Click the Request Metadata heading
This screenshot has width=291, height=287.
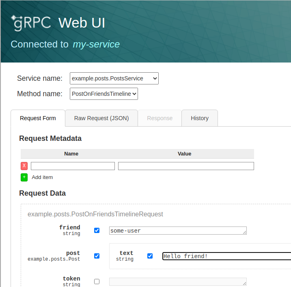[x=50, y=138]
